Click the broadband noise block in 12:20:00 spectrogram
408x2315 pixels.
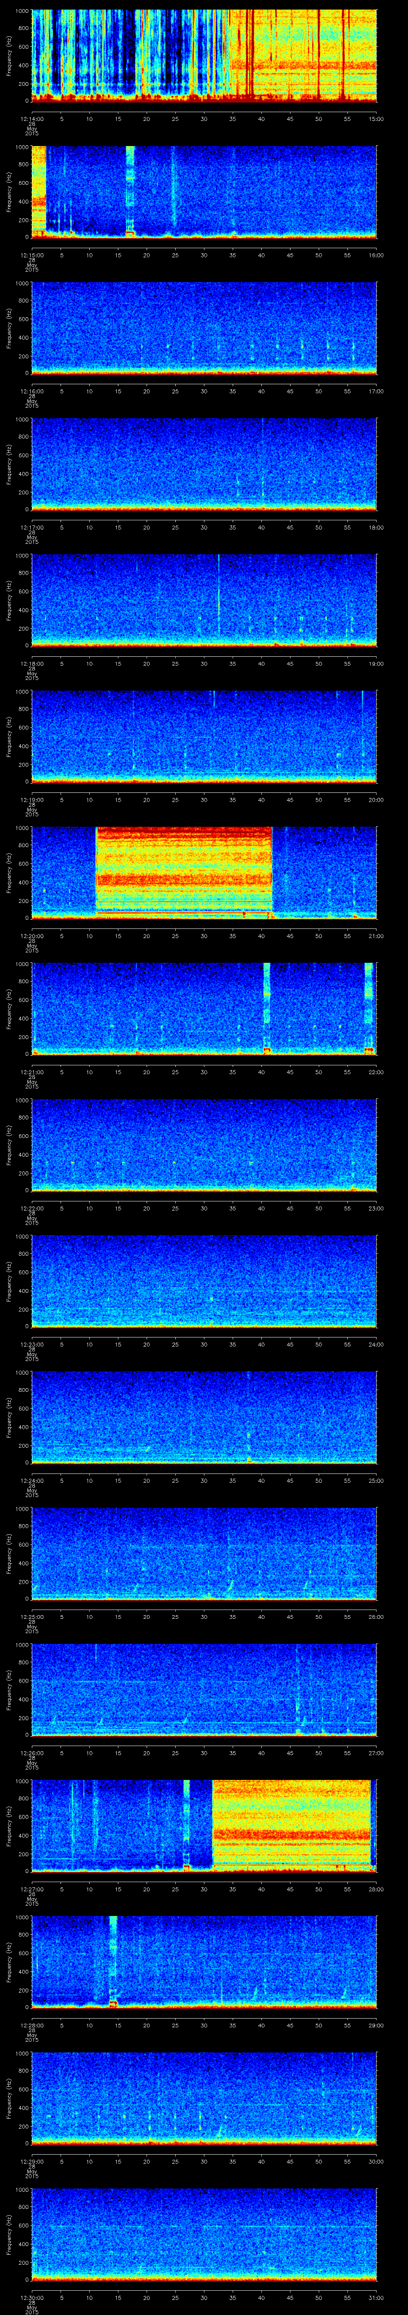click(x=184, y=873)
